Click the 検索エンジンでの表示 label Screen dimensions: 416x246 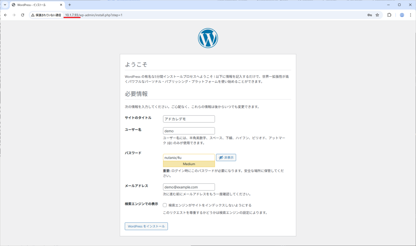tap(141, 204)
